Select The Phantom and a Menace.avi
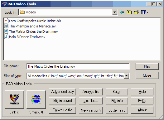Viewport: 164px width, 120px height. point(33,26)
